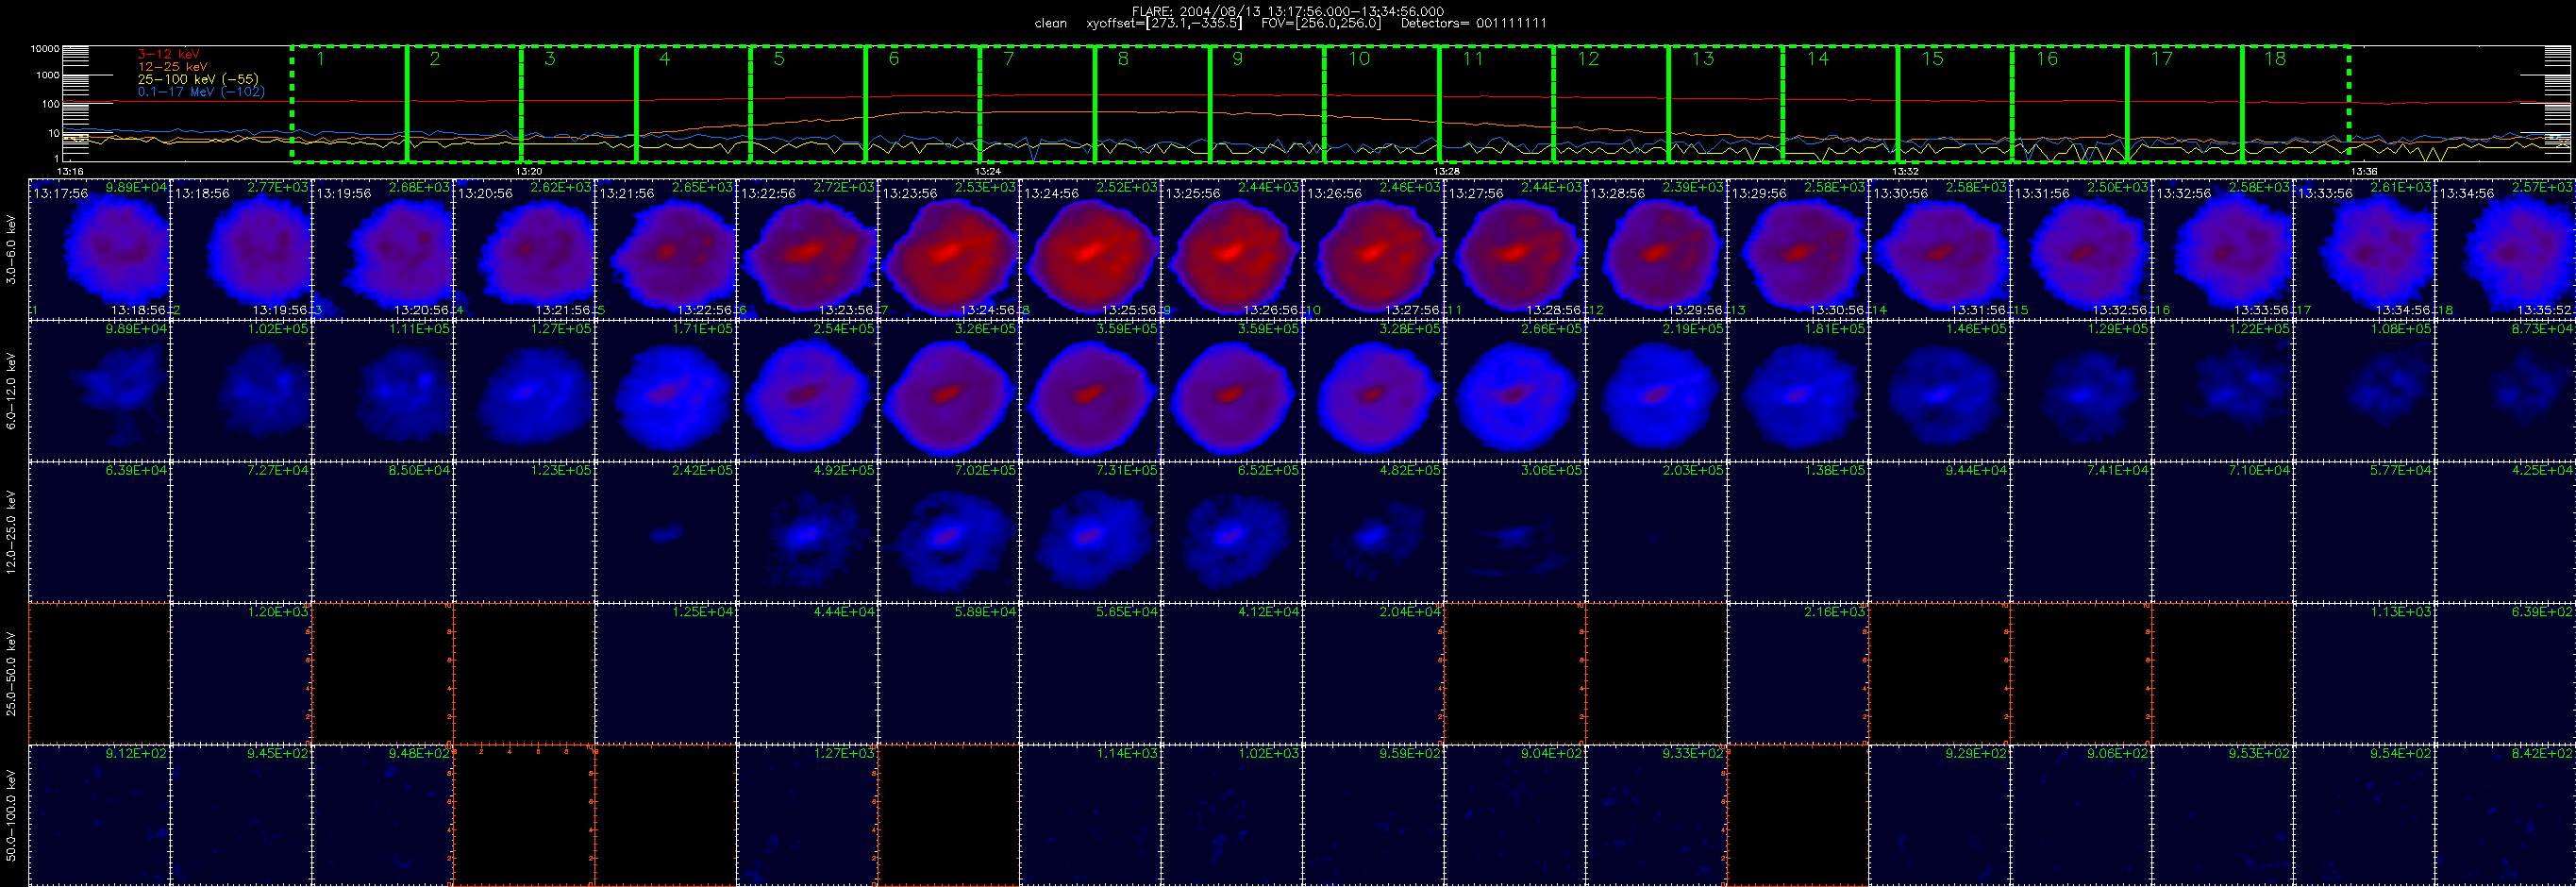Image resolution: width=2576 pixels, height=887 pixels.
Task: Click the red 3-12 keV legend entry
Action: click(168, 54)
